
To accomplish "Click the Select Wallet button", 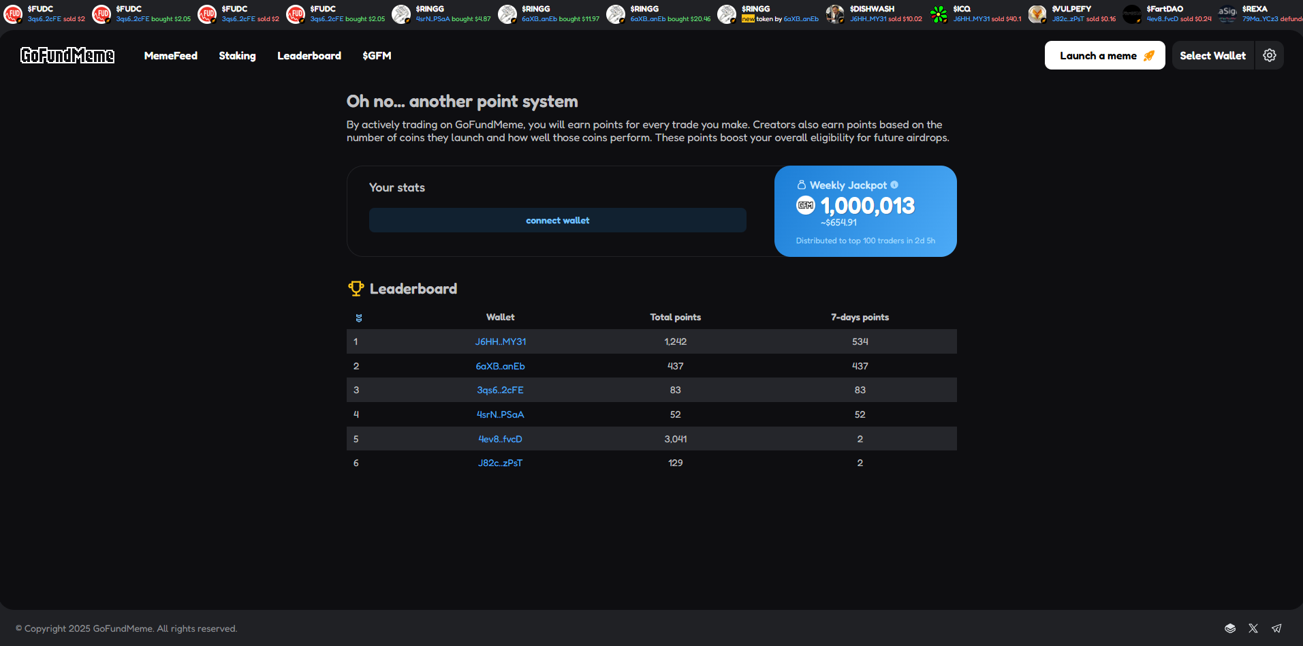I will click(x=1212, y=56).
